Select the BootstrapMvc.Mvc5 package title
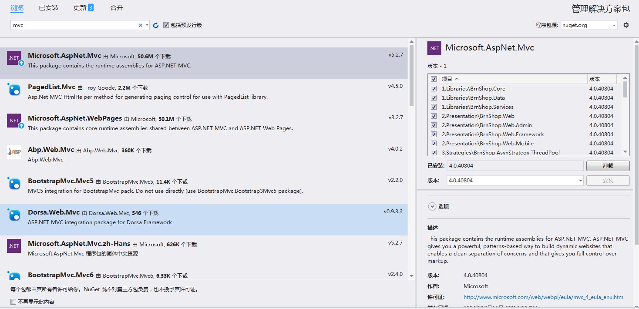The width and height of the screenshot is (639, 309). (61, 181)
